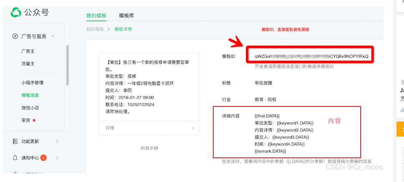Click the 模板ID value text
The height and width of the screenshot is (182, 404).
[311, 56]
